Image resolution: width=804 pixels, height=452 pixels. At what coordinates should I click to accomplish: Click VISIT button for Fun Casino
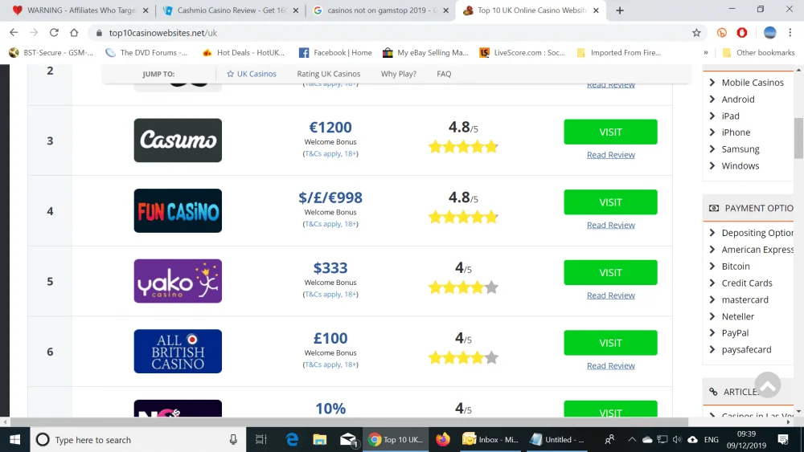pyautogui.click(x=610, y=202)
